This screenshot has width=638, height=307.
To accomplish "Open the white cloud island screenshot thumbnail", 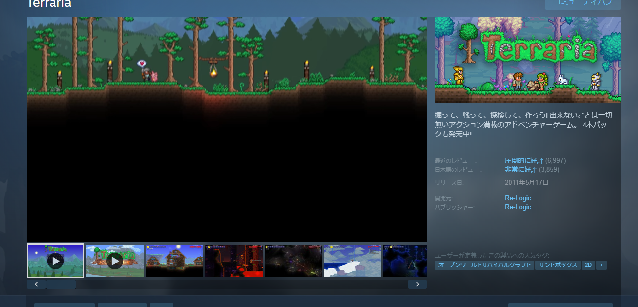I will point(353,261).
